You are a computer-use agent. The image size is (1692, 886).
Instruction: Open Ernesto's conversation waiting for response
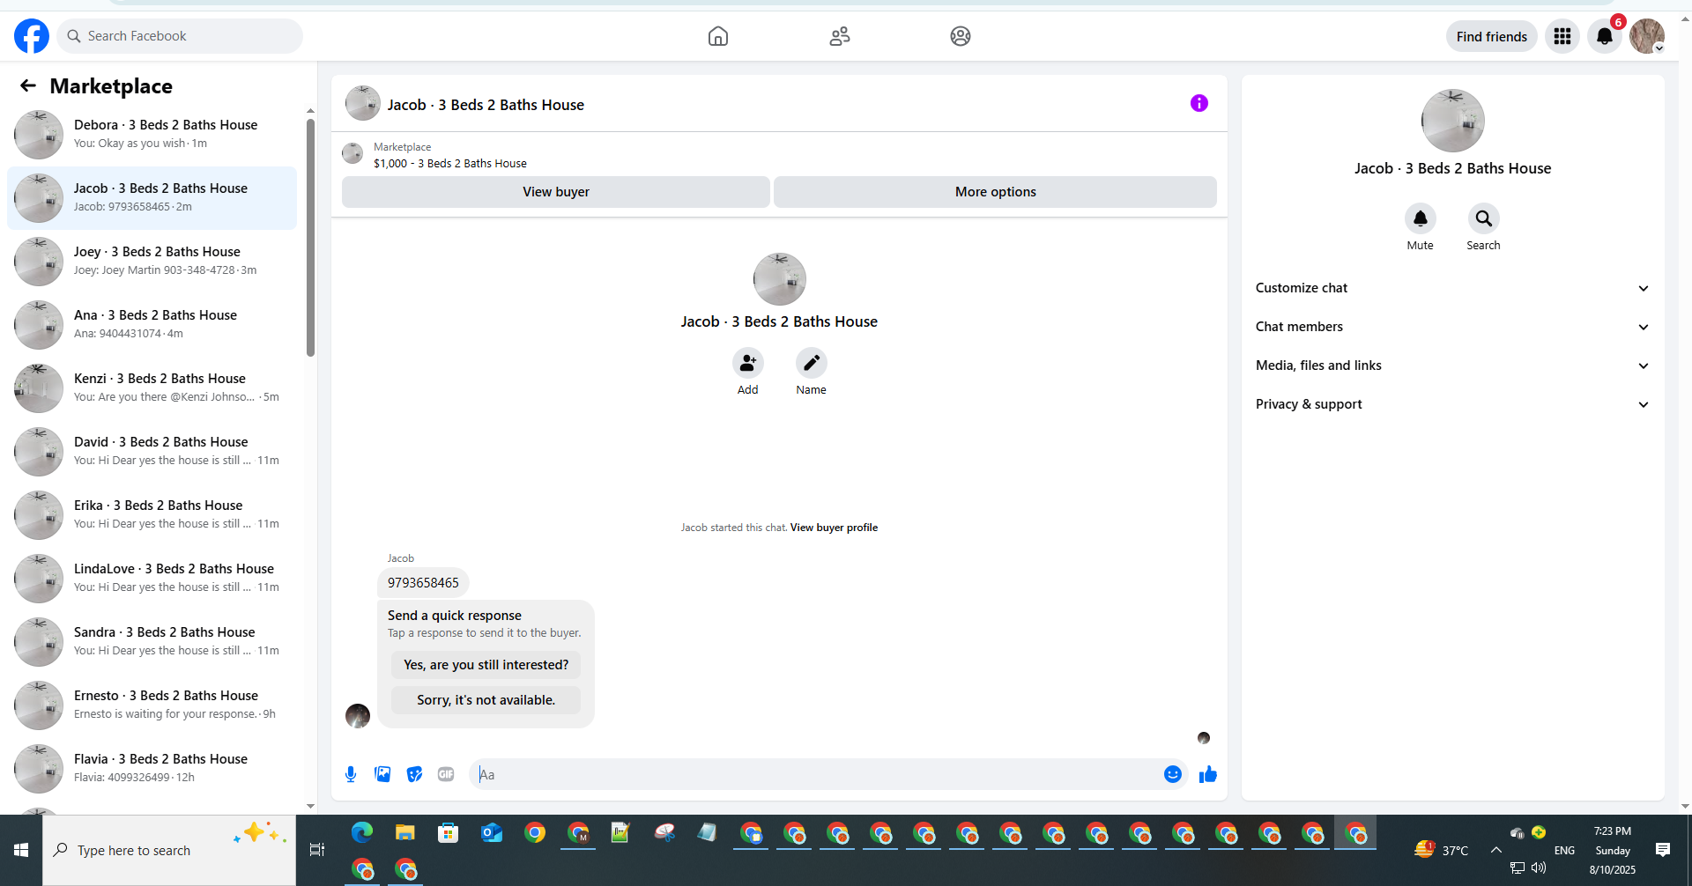point(152,705)
